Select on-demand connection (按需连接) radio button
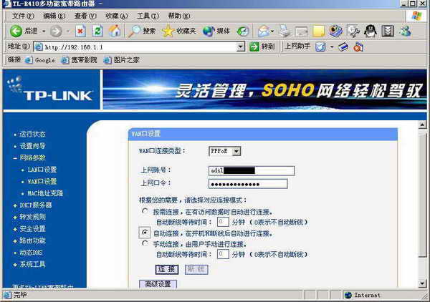This screenshot has height=302, width=430. click(145, 212)
